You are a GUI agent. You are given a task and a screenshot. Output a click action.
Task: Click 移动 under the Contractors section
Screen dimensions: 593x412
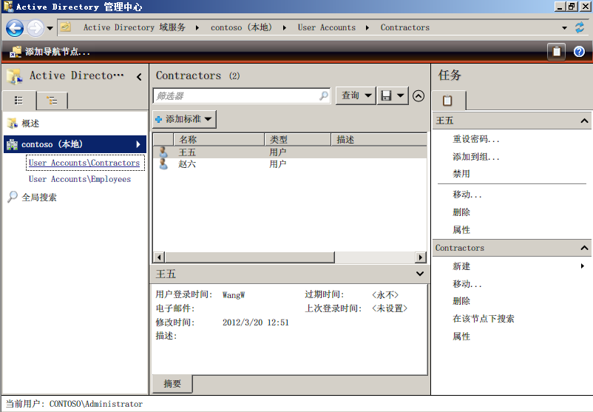(467, 284)
